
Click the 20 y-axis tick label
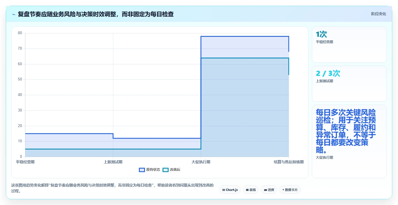click(x=20, y=126)
